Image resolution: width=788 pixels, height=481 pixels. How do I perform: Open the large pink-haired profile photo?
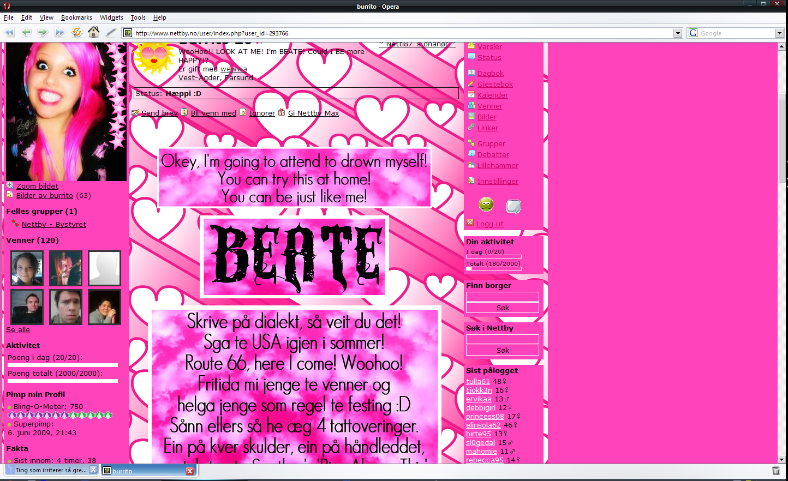66,111
